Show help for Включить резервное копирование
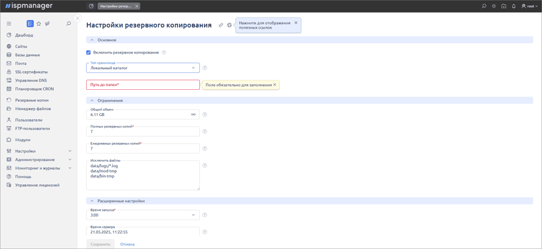542x249 pixels. pyautogui.click(x=164, y=52)
